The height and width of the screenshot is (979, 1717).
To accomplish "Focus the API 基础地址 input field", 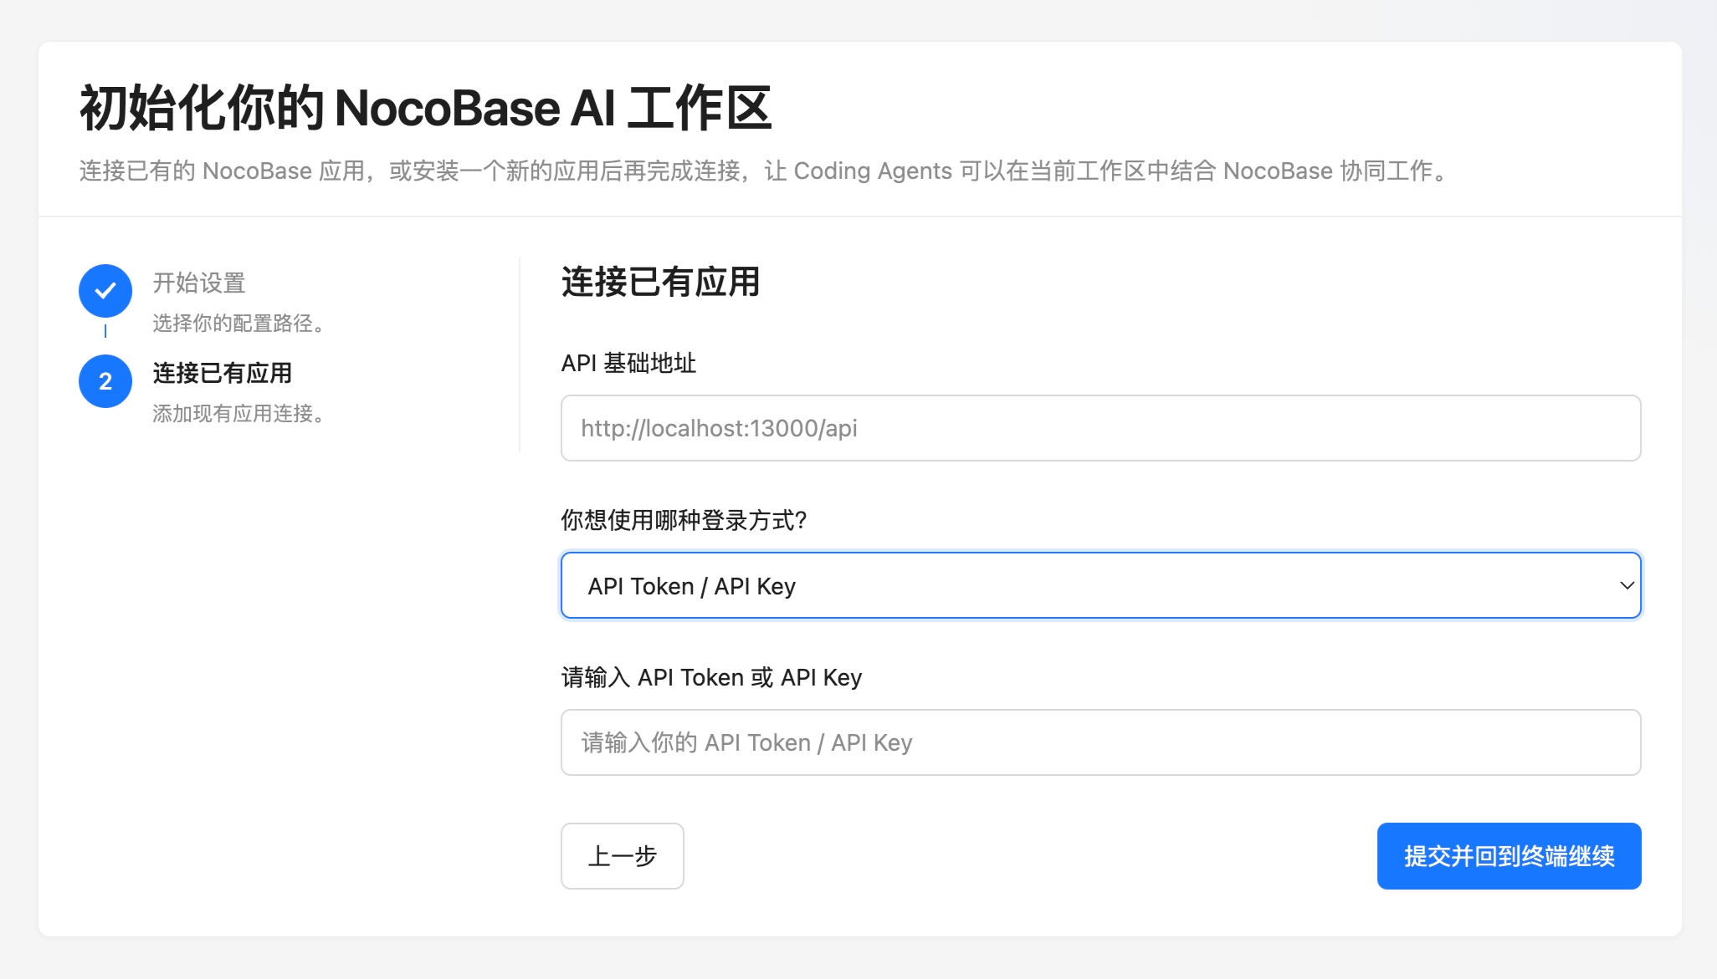I will pos(1099,428).
